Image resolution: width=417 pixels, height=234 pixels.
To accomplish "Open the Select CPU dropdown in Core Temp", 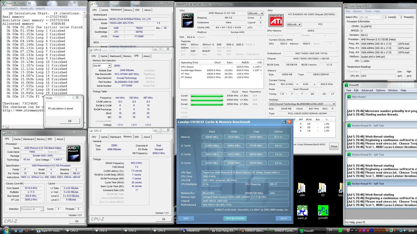I will [x=371, y=17].
